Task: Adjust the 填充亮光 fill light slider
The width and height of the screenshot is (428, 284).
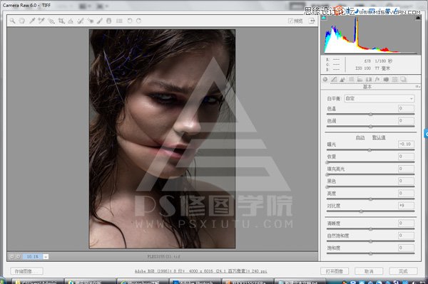Action: tap(327, 174)
